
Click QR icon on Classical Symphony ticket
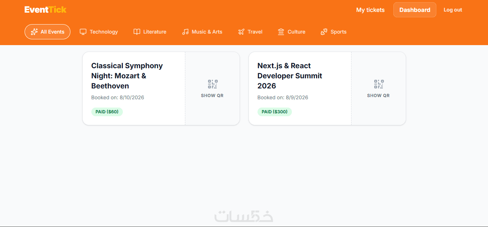pos(212,84)
